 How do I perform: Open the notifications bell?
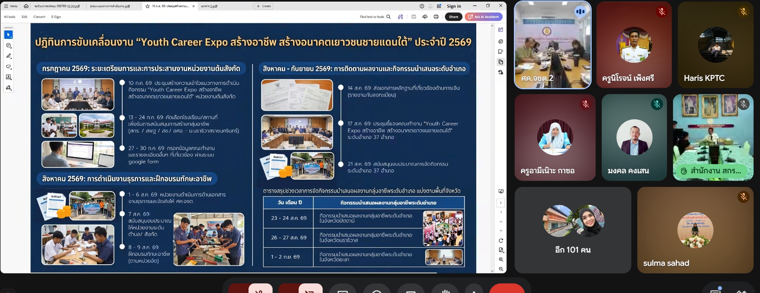[x=431, y=6]
